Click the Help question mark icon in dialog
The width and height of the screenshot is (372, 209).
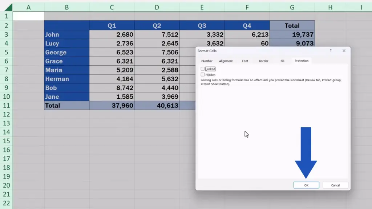pos(331,51)
